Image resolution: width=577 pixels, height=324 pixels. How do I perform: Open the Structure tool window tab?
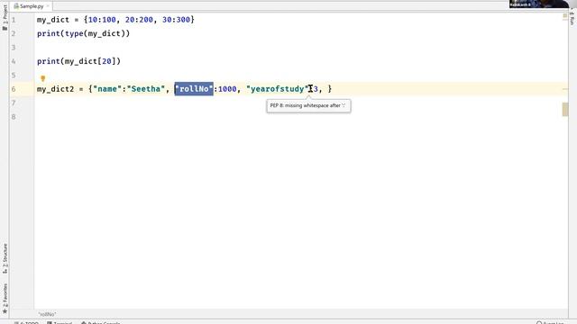click(5, 258)
